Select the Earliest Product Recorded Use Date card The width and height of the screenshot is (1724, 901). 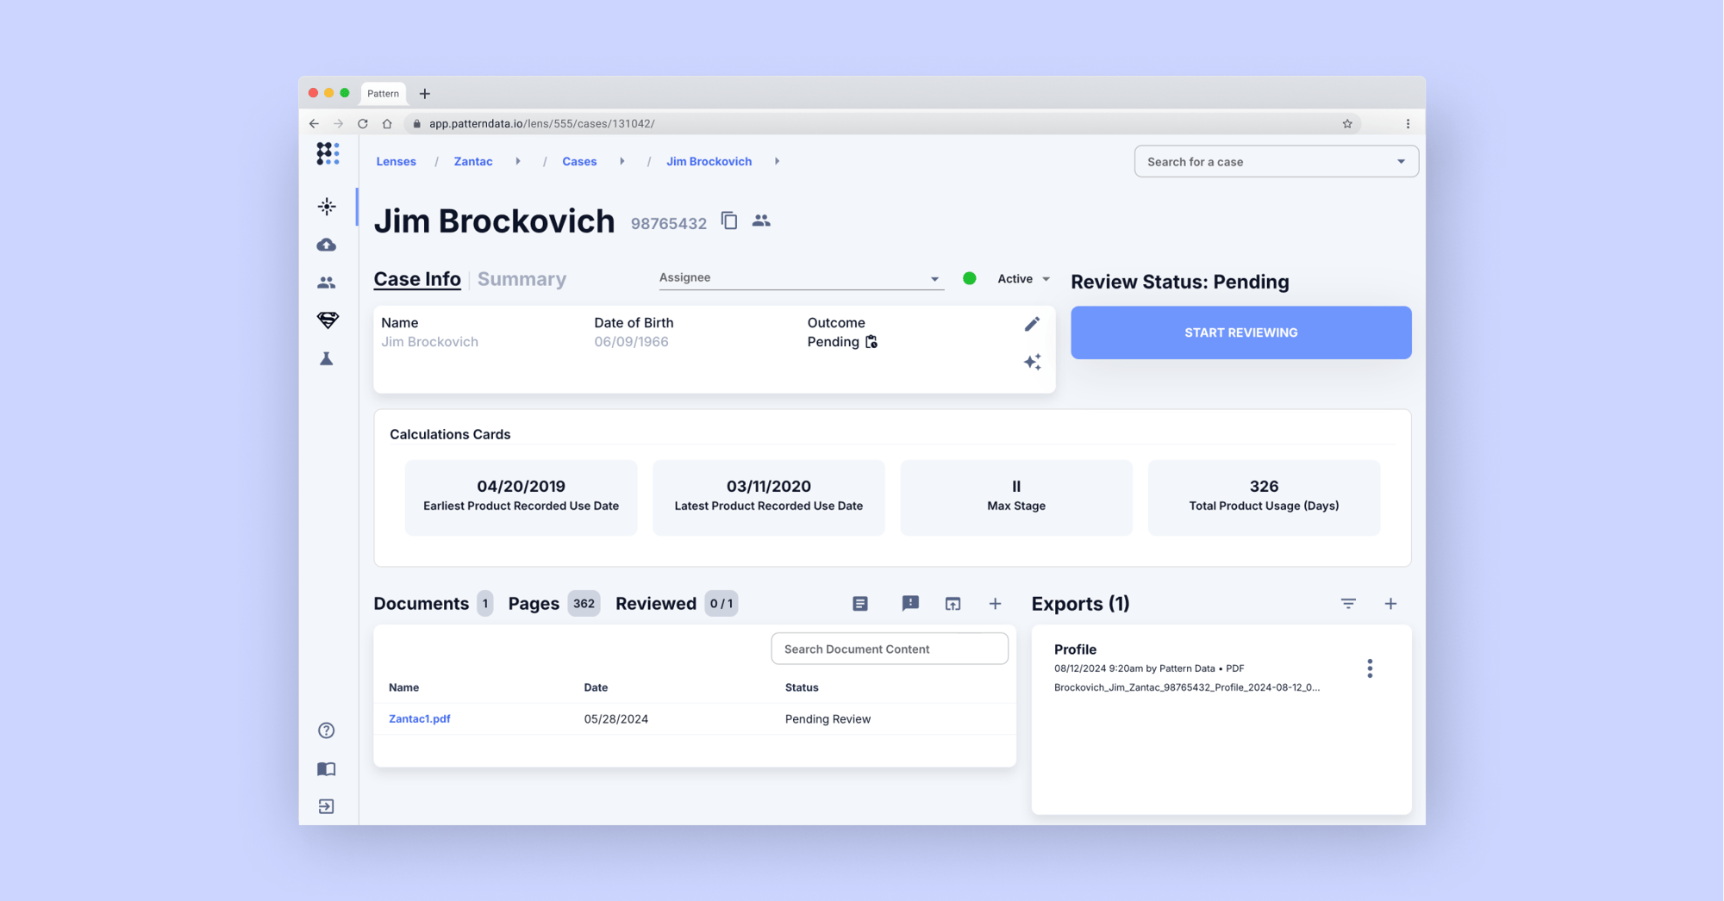click(522, 497)
